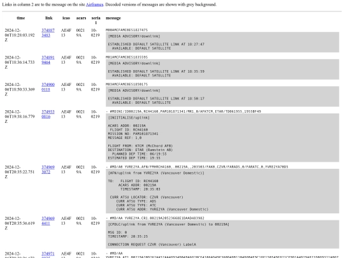344x258 pixels.
Task: Click raw message M03AMCFAMC0ES185017S
Action: [x=127, y=84]
